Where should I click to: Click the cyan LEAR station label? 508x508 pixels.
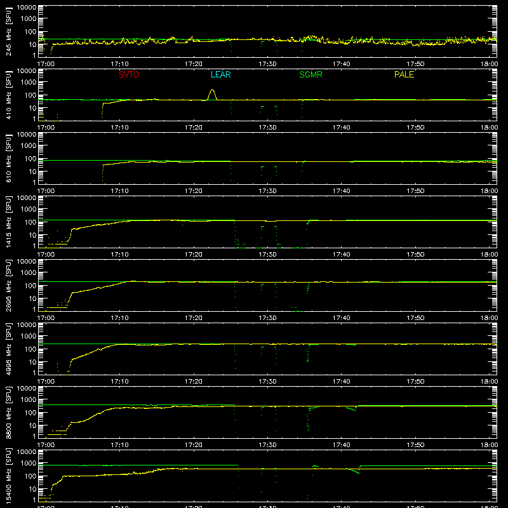coord(220,74)
